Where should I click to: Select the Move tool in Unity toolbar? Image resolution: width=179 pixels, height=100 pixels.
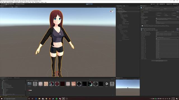coord(4,4)
